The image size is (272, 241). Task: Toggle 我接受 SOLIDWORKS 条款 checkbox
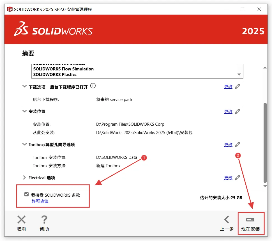pos(27,194)
